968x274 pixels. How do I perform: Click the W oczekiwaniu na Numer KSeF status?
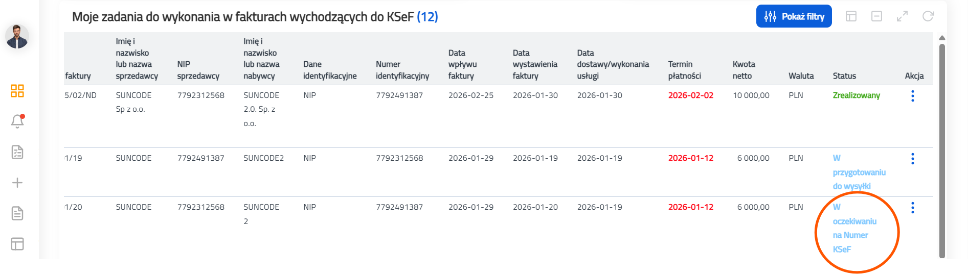[854, 228]
